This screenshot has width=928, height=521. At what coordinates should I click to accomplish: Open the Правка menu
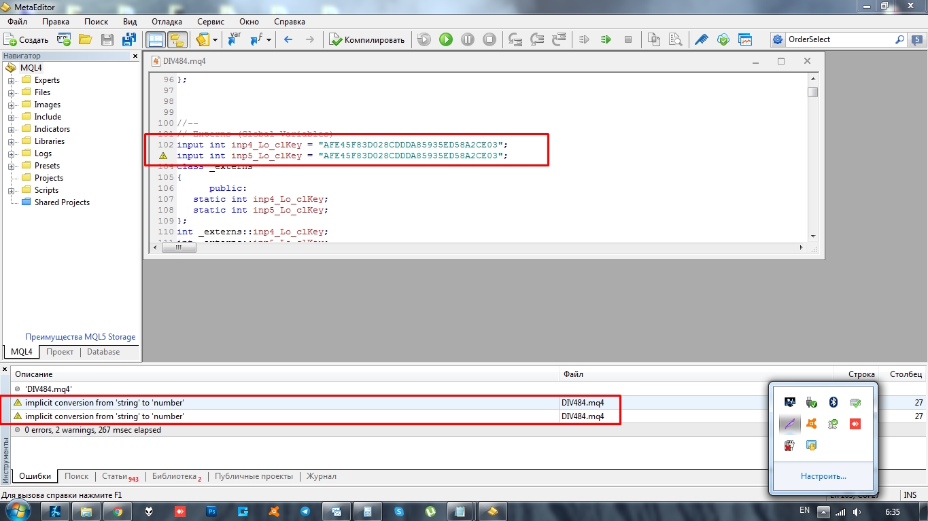[x=56, y=22]
